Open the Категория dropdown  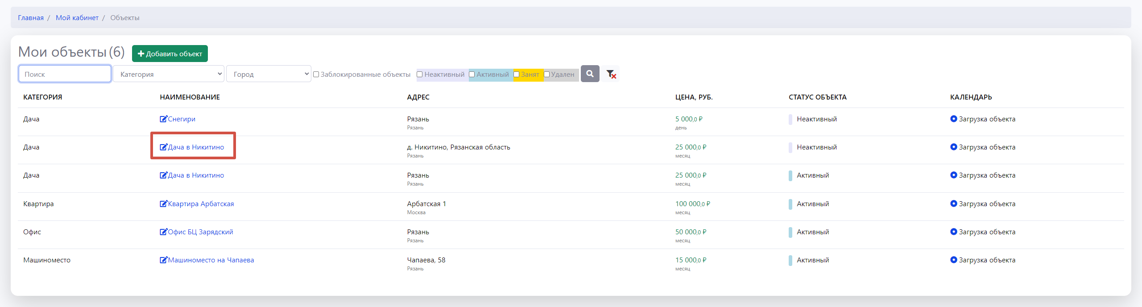168,74
